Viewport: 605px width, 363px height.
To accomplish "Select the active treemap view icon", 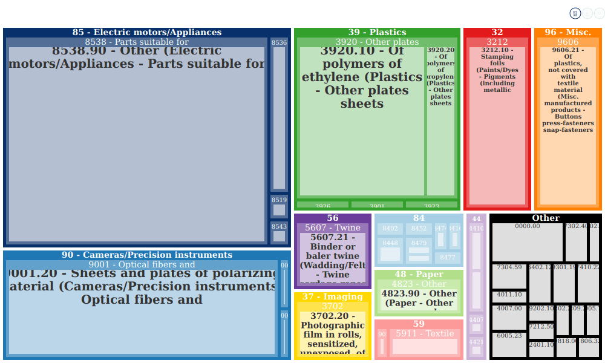I will pyautogui.click(x=575, y=13).
